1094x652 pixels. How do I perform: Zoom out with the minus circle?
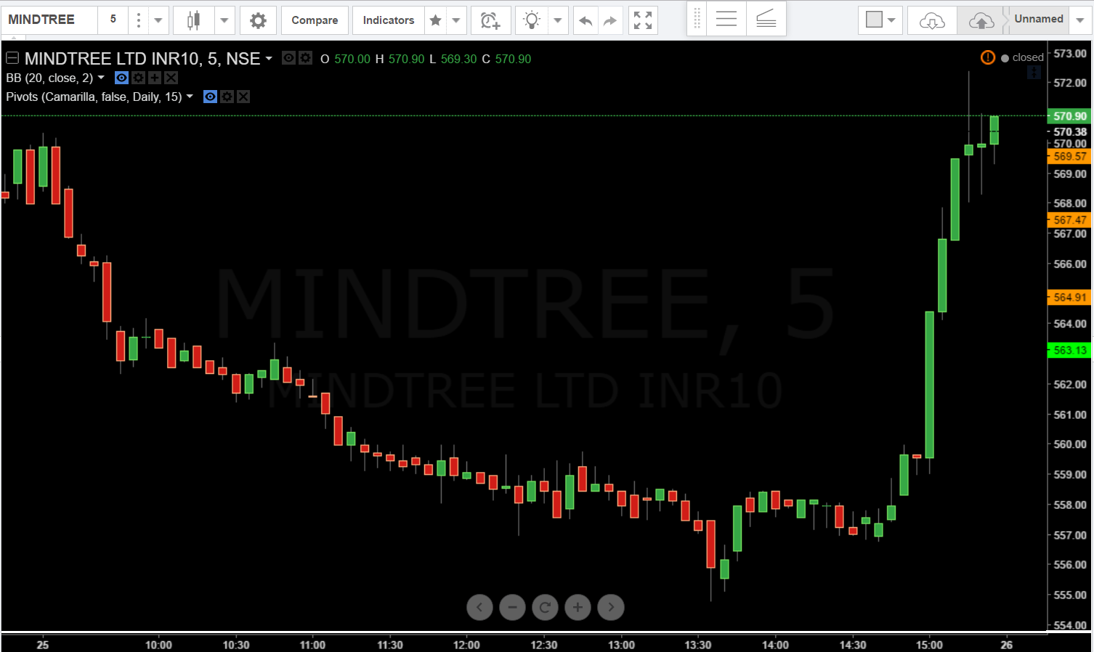tap(512, 607)
